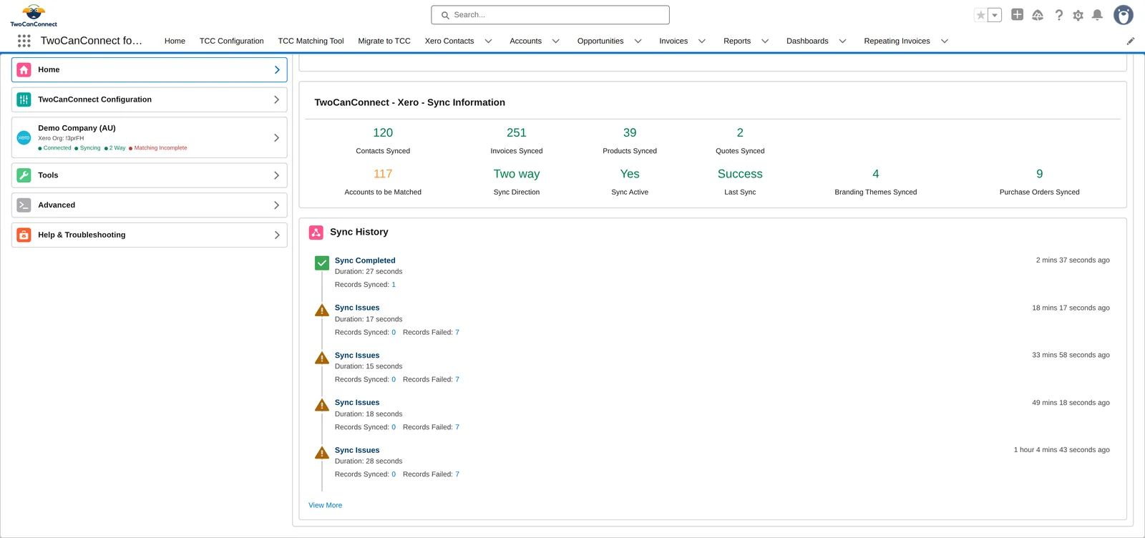Open the user profile avatar

pos(1124,15)
